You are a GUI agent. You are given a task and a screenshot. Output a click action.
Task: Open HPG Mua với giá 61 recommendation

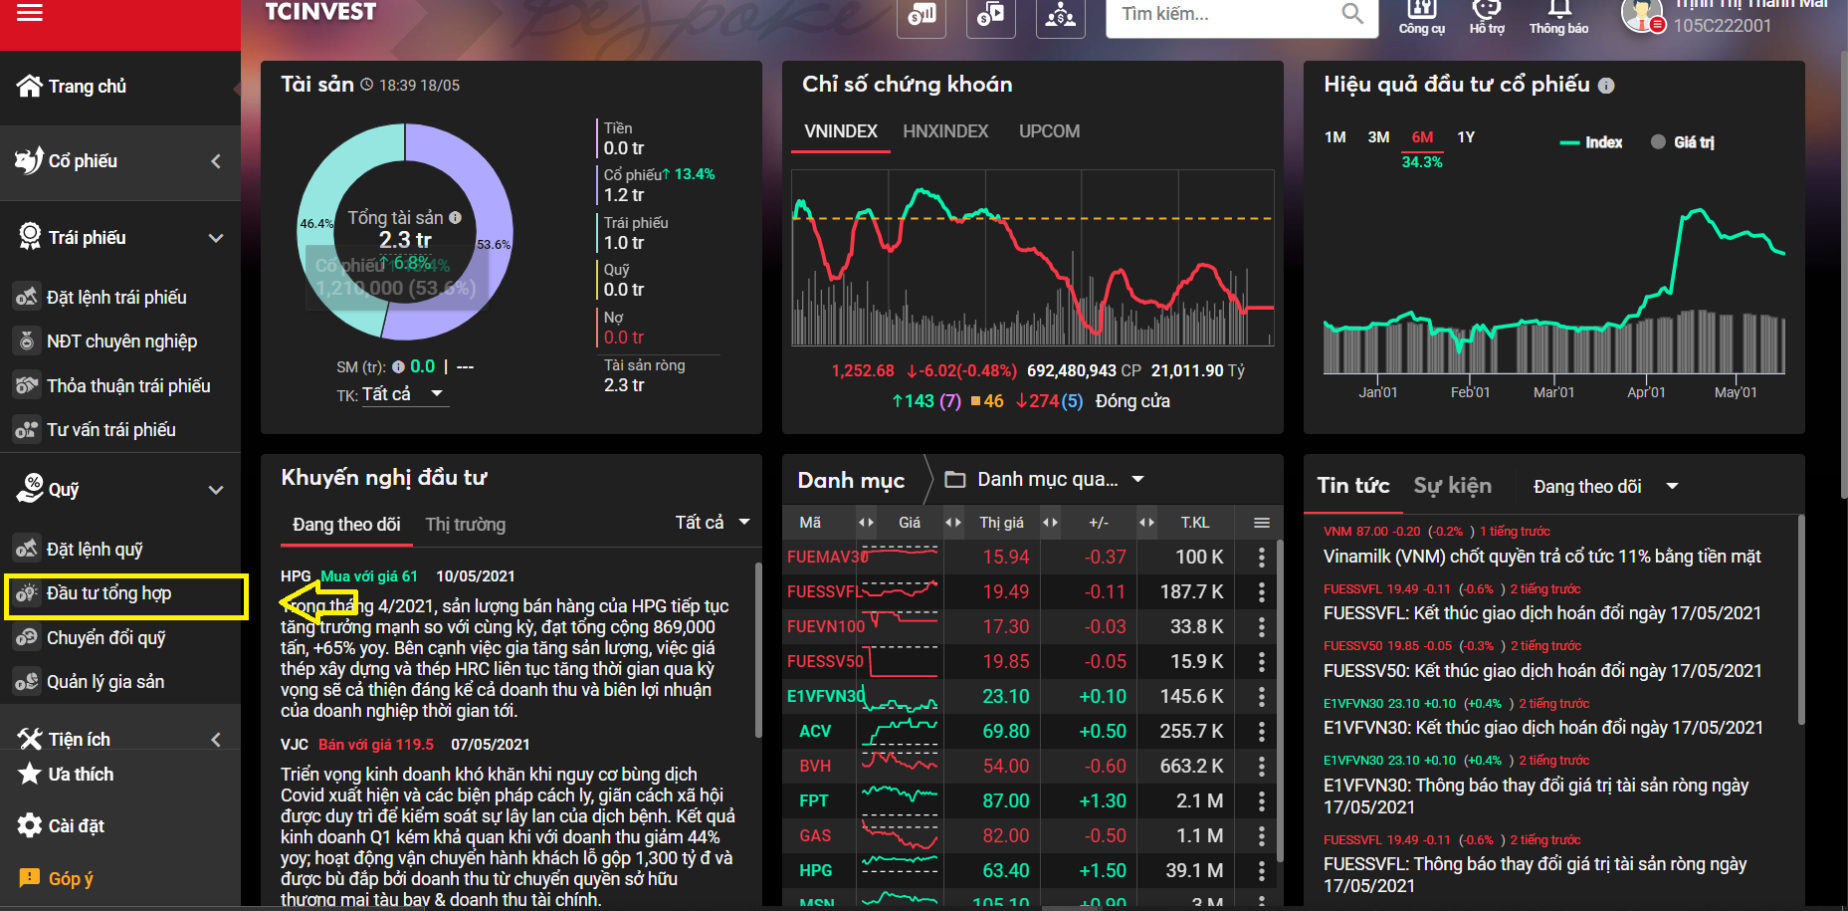369,575
